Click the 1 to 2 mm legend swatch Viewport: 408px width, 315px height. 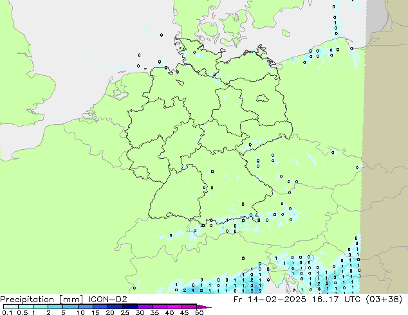point(41,307)
